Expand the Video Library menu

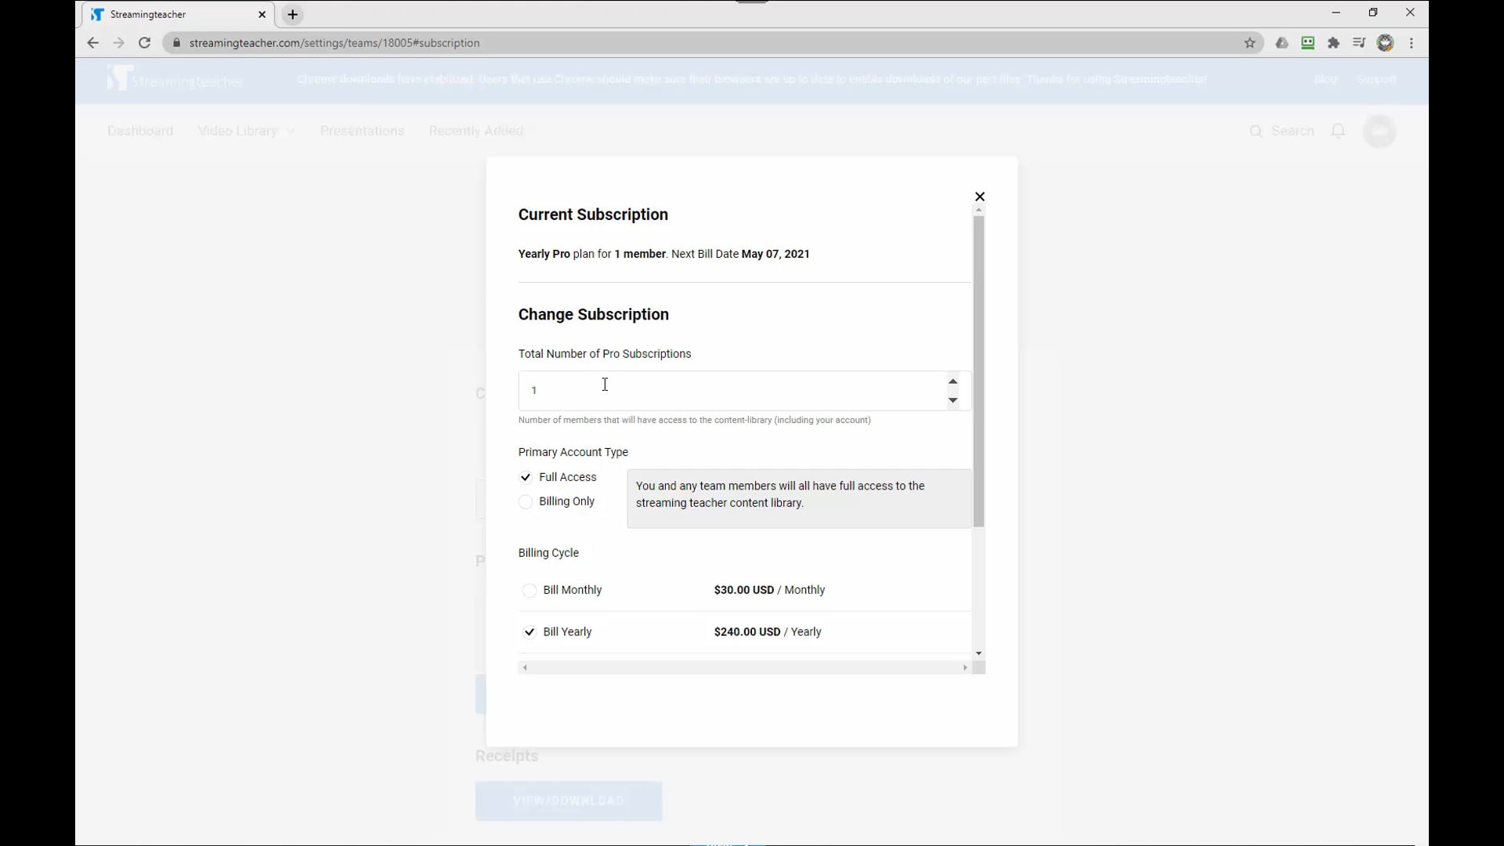coord(246,131)
